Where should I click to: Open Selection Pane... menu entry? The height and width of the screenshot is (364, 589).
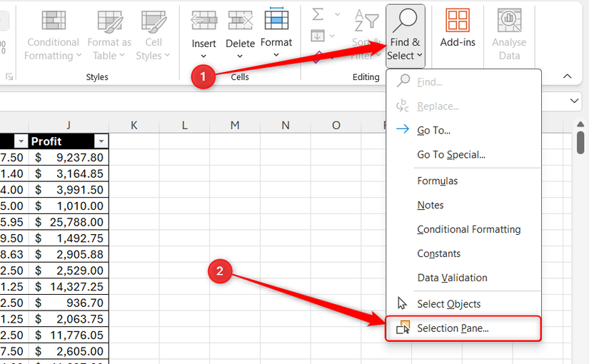pos(463,328)
